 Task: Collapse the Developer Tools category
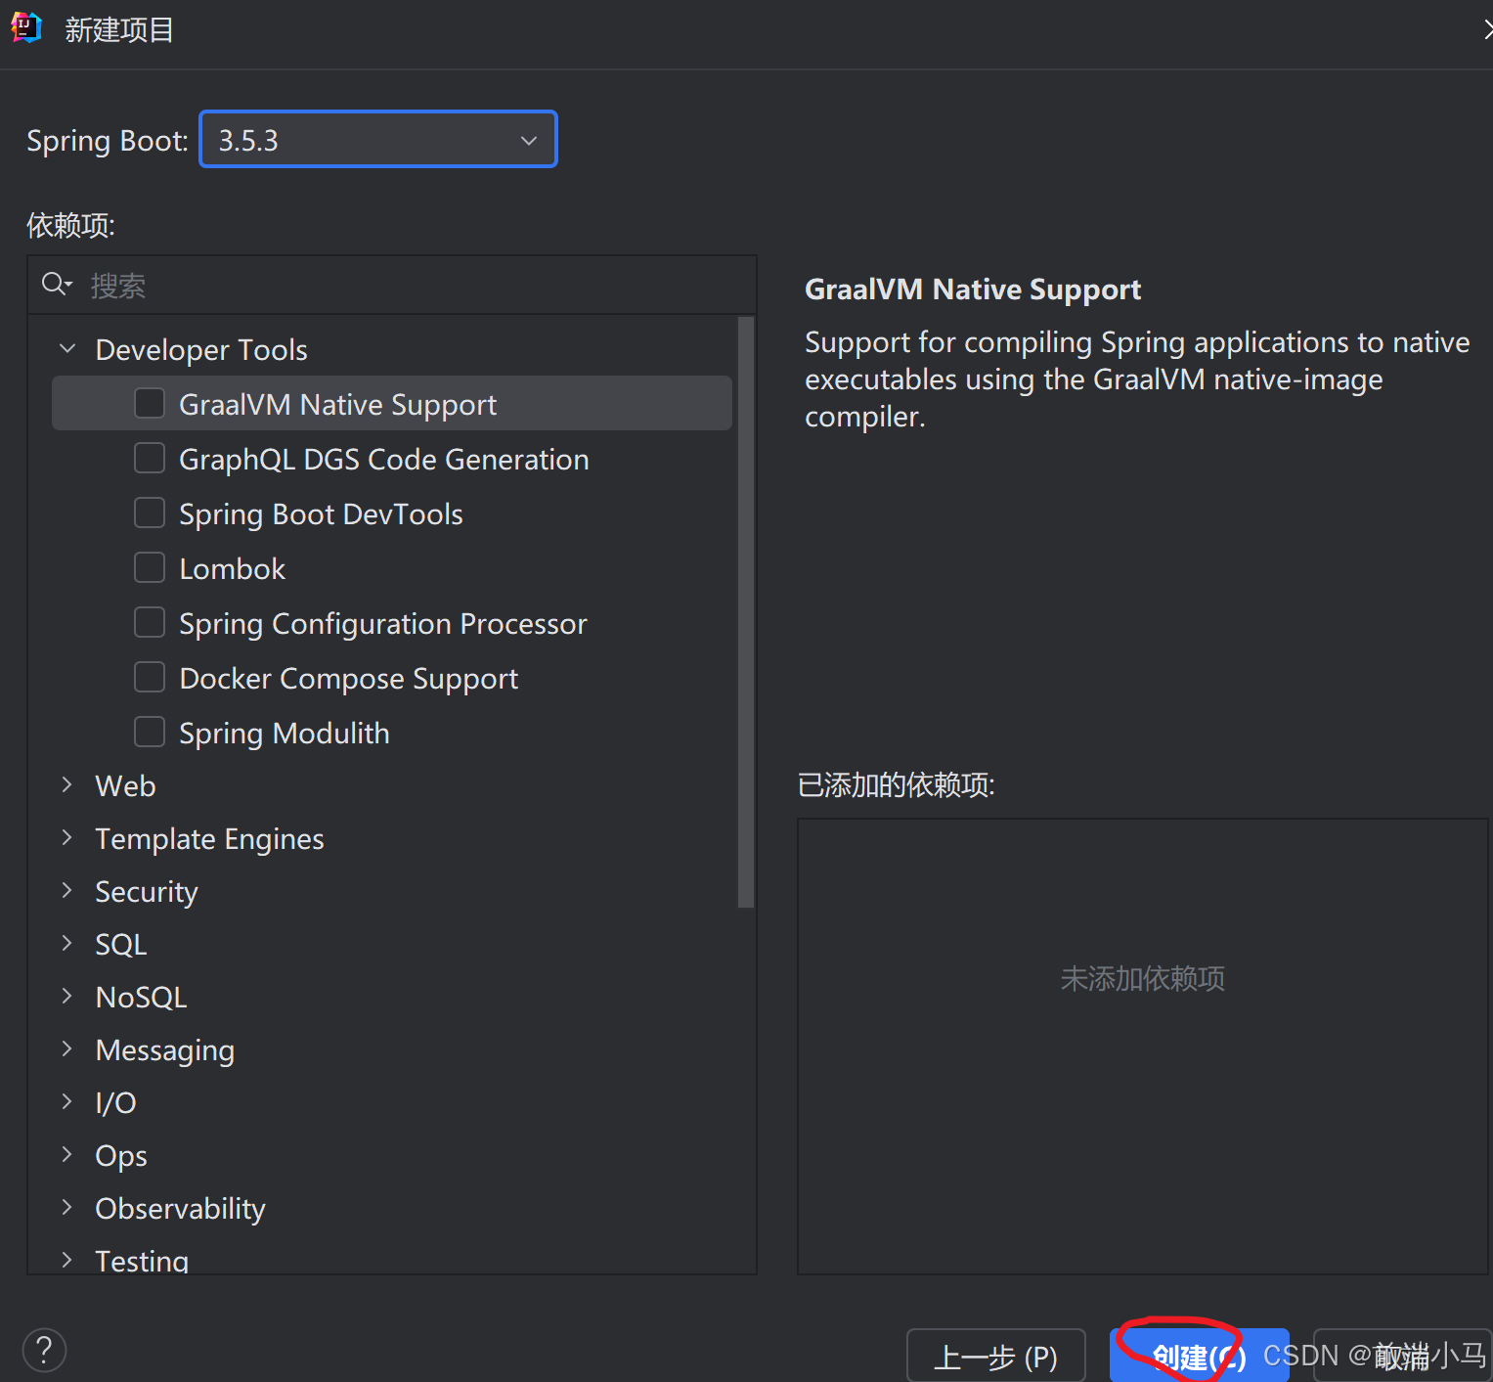67,348
